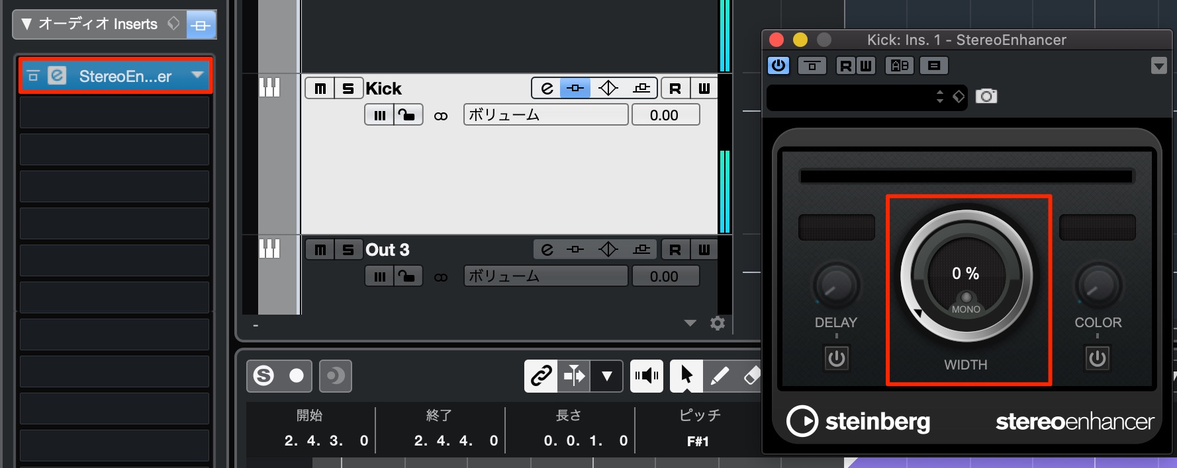This screenshot has height=468, width=1177.
Task: Open the StereoEn...er insert slot dropdown
Action: coord(197,75)
